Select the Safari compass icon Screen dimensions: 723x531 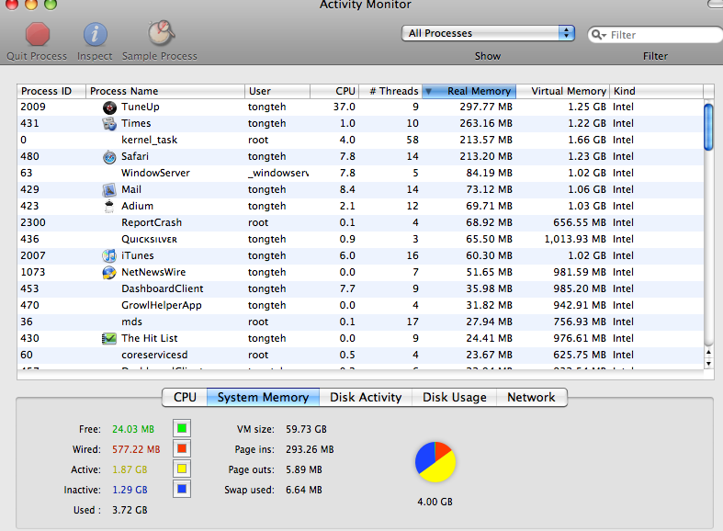coord(109,157)
